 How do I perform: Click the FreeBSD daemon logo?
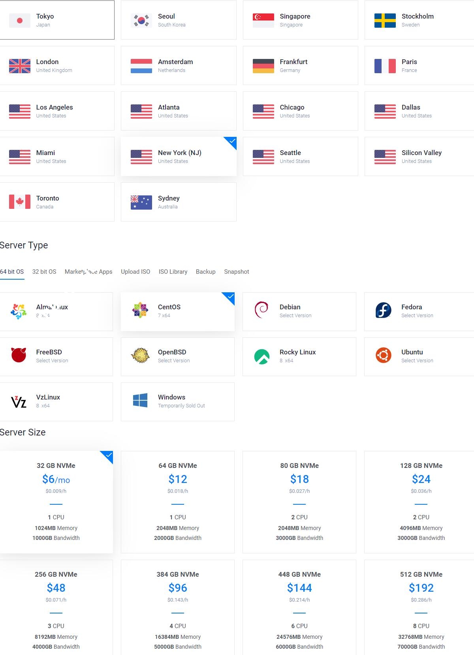click(x=19, y=355)
